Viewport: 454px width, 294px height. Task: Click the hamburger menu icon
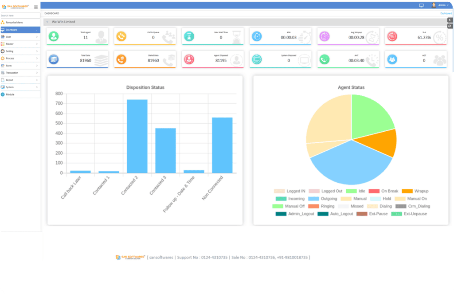(x=36, y=7)
